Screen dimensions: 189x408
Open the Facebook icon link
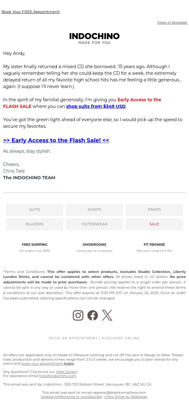tap(93, 315)
